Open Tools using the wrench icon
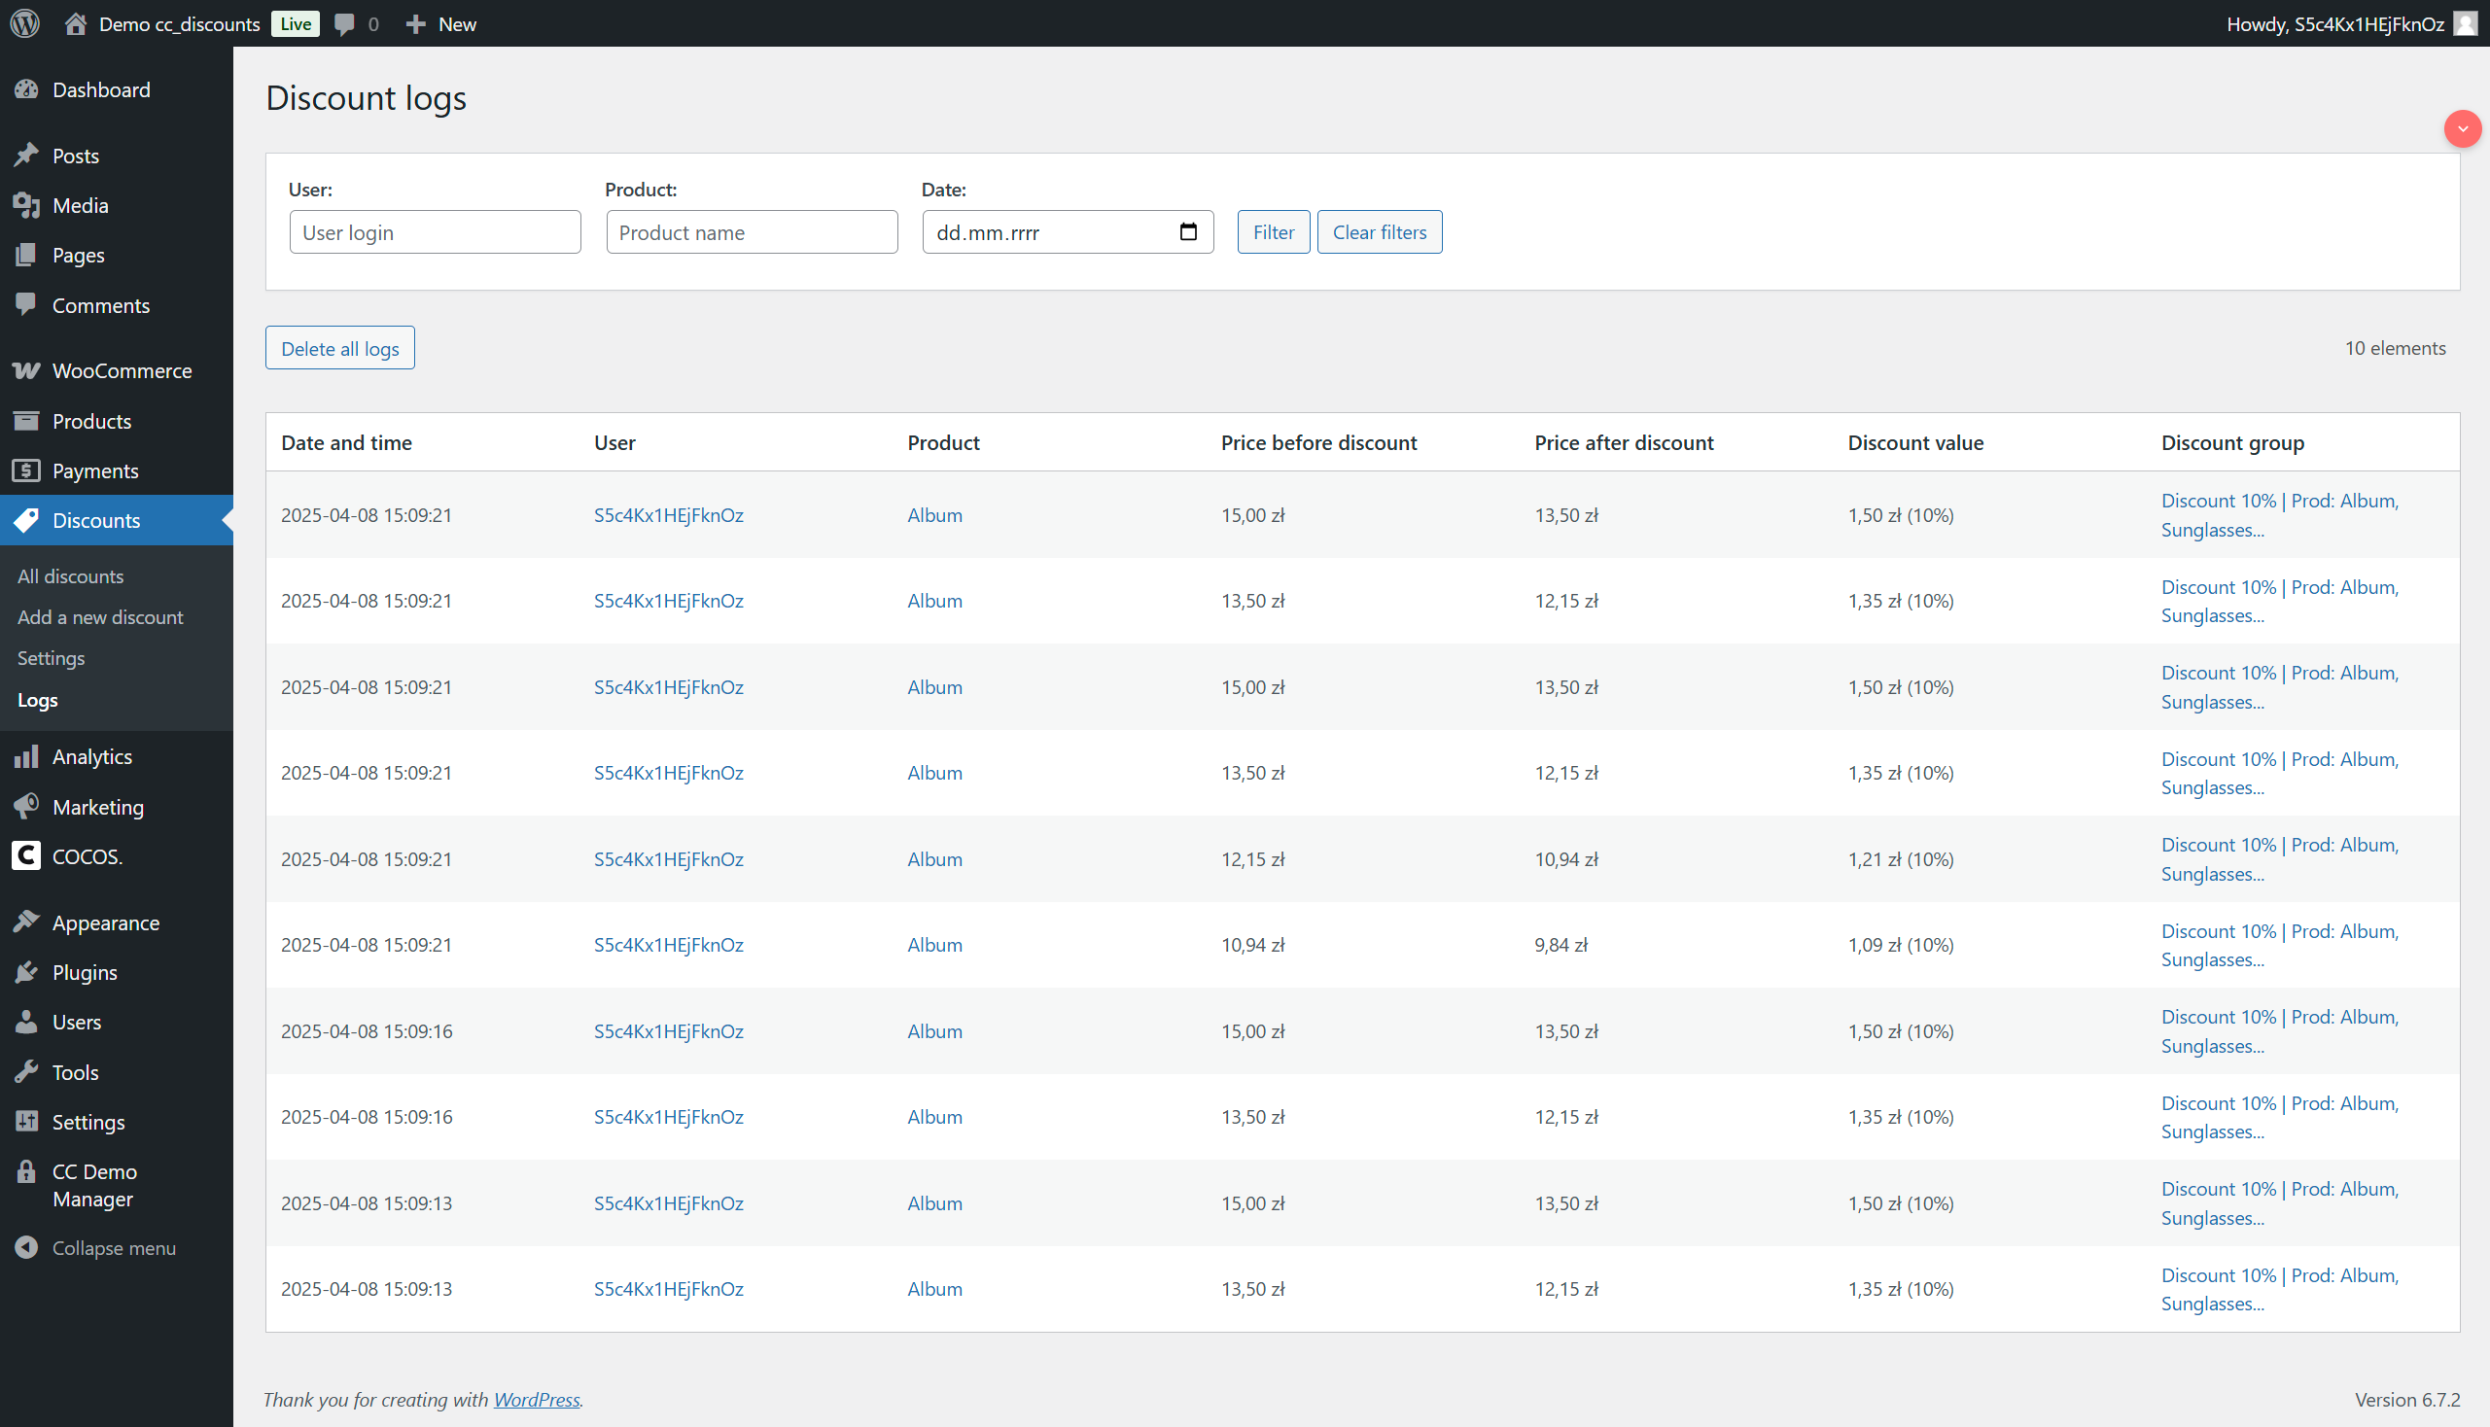The width and height of the screenshot is (2490, 1427). (26, 1071)
